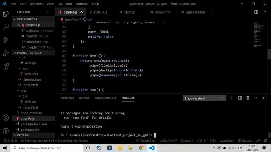Close the terminal panel

(x=264, y=98)
